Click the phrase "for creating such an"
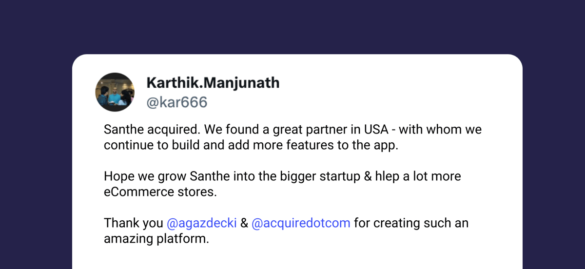This screenshot has width=585, height=269. click(411, 223)
